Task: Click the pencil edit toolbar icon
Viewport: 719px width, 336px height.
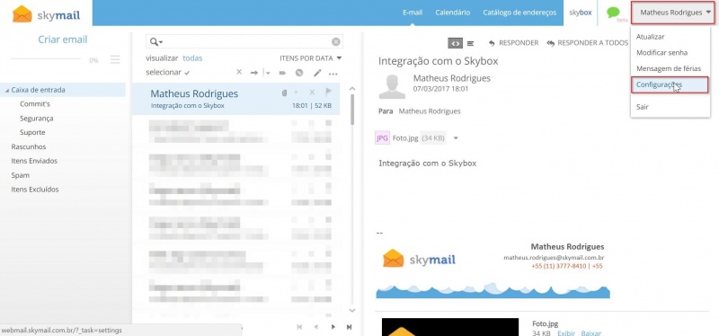Action: click(x=317, y=73)
